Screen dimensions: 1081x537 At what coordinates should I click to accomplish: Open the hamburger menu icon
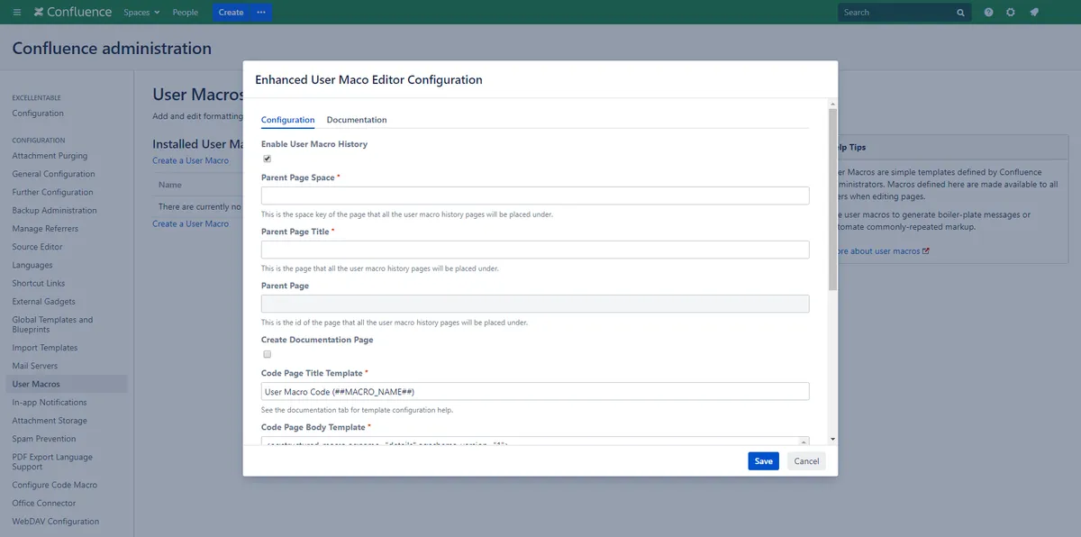tap(17, 13)
